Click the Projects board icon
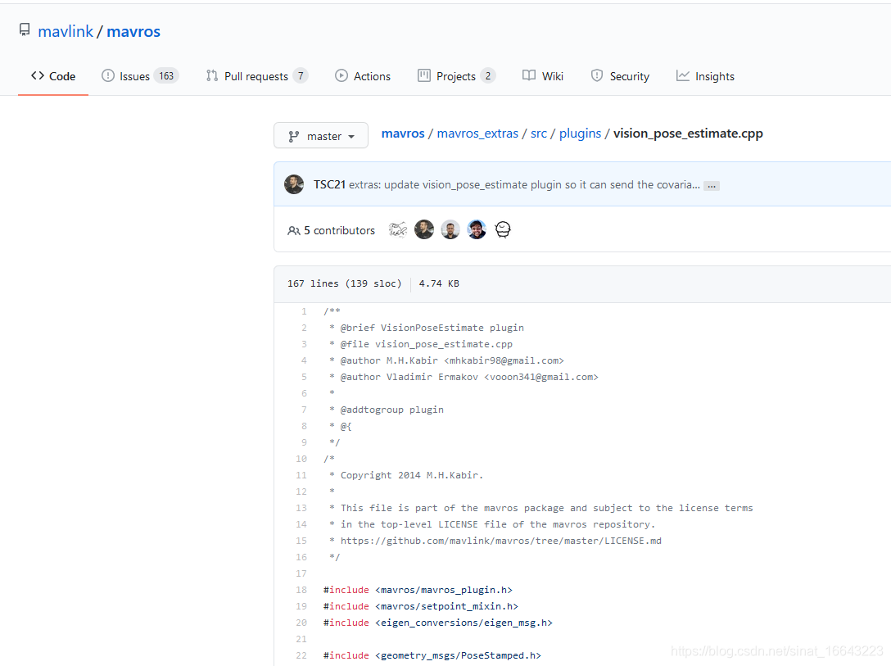 click(424, 75)
